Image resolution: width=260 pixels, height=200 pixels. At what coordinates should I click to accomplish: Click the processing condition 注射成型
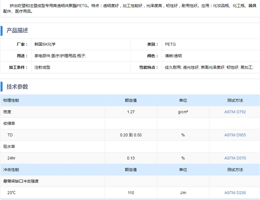(42, 67)
